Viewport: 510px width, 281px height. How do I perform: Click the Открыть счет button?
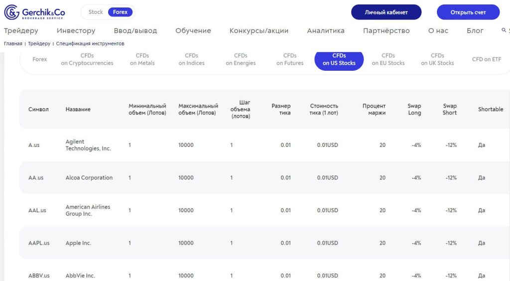(468, 12)
